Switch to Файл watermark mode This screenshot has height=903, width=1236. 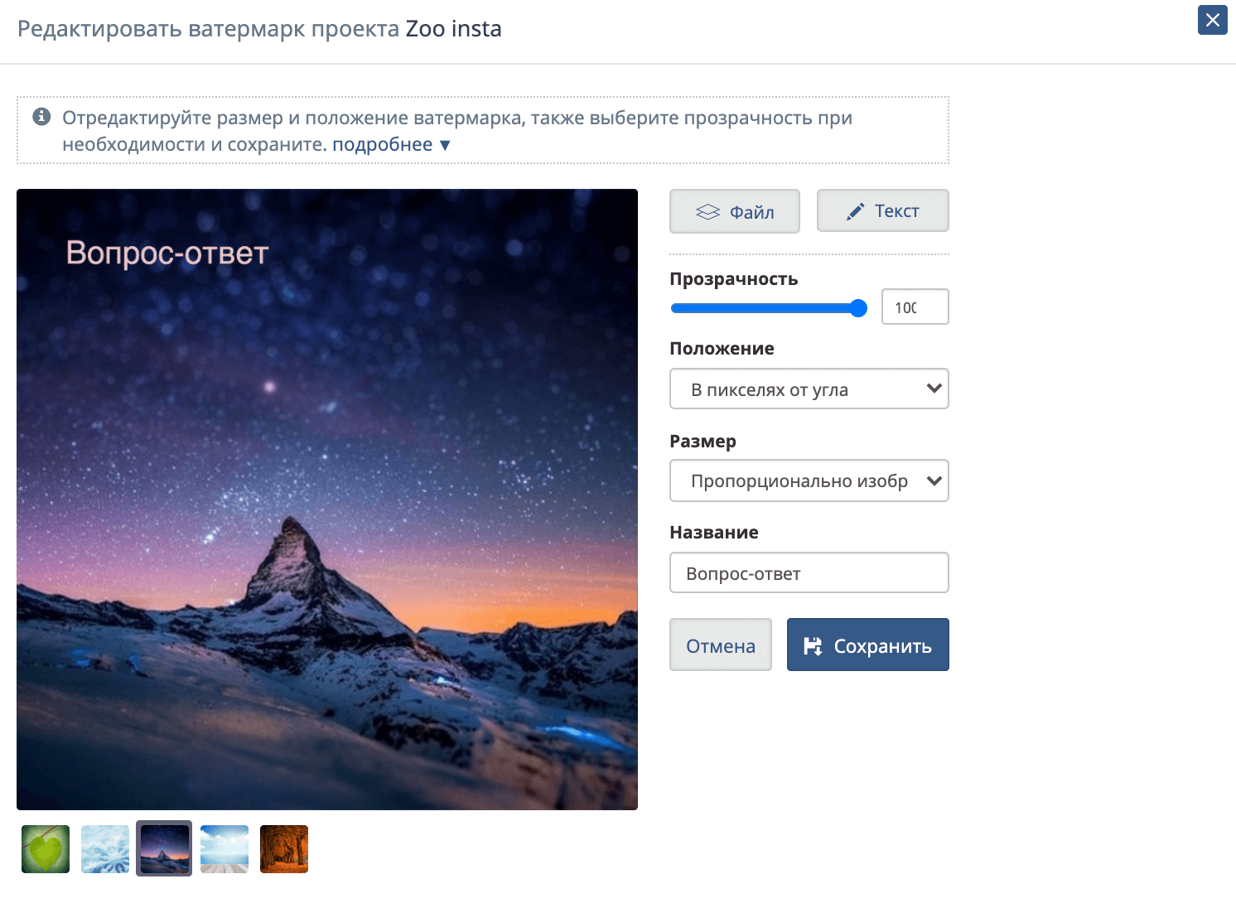(x=735, y=211)
